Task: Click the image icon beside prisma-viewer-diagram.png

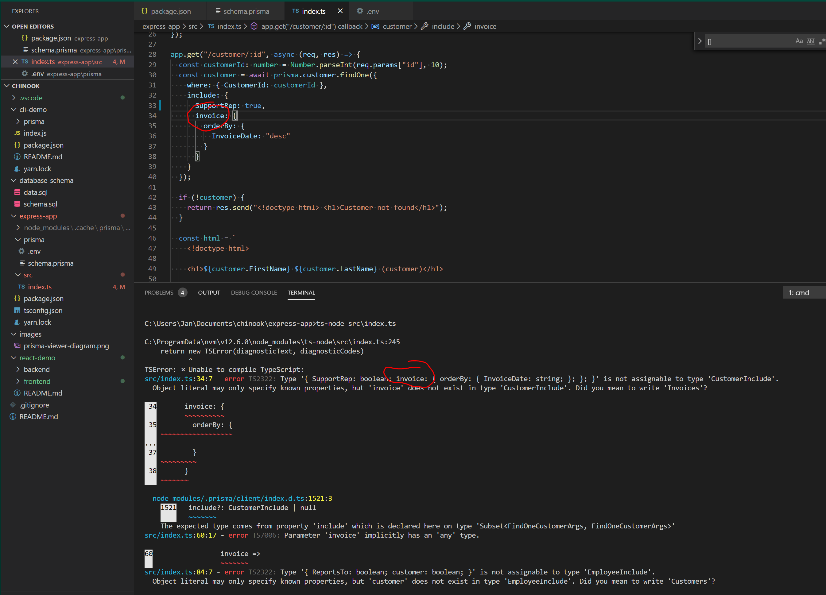Action: [x=17, y=346]
